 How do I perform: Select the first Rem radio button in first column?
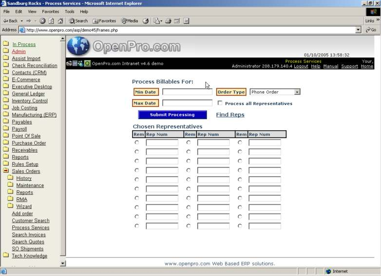coord(136,142)
